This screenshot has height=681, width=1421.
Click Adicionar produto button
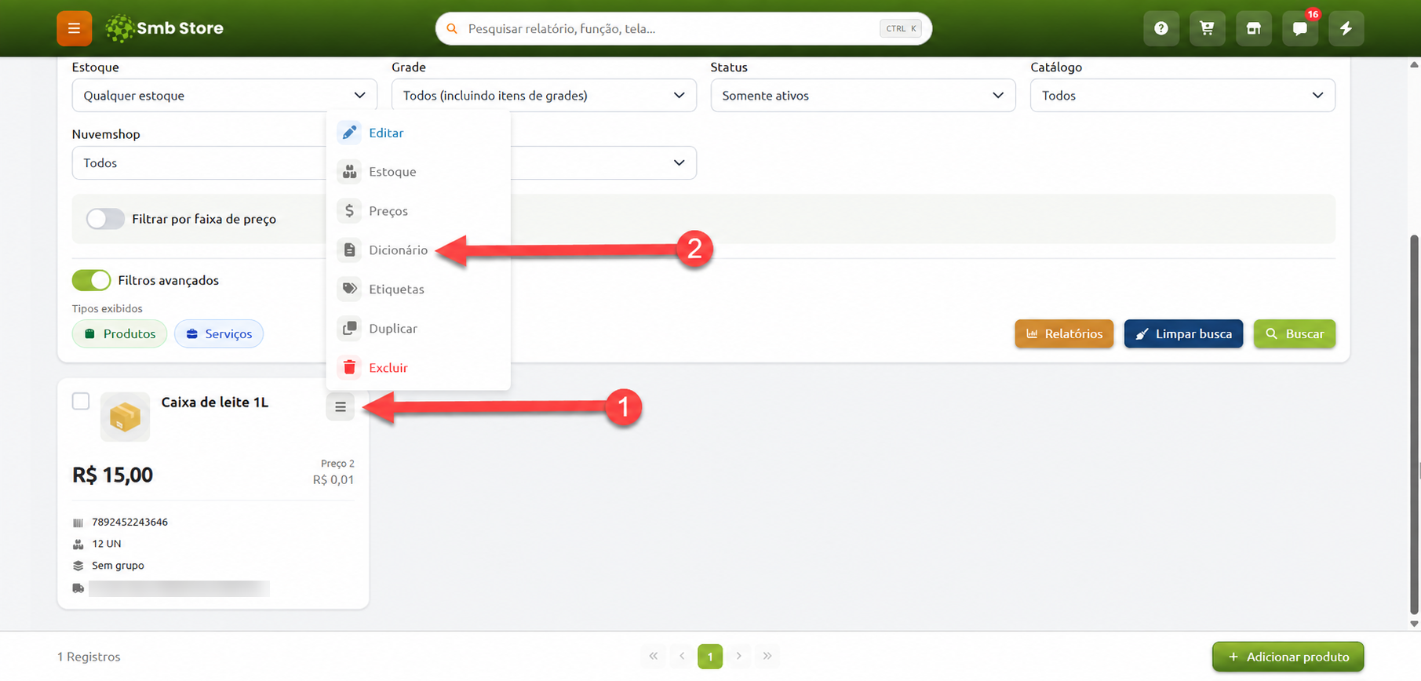coord(1288,657)
